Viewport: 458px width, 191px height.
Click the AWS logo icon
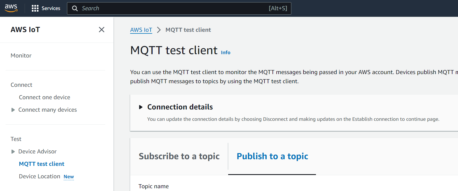pos(11,8)
